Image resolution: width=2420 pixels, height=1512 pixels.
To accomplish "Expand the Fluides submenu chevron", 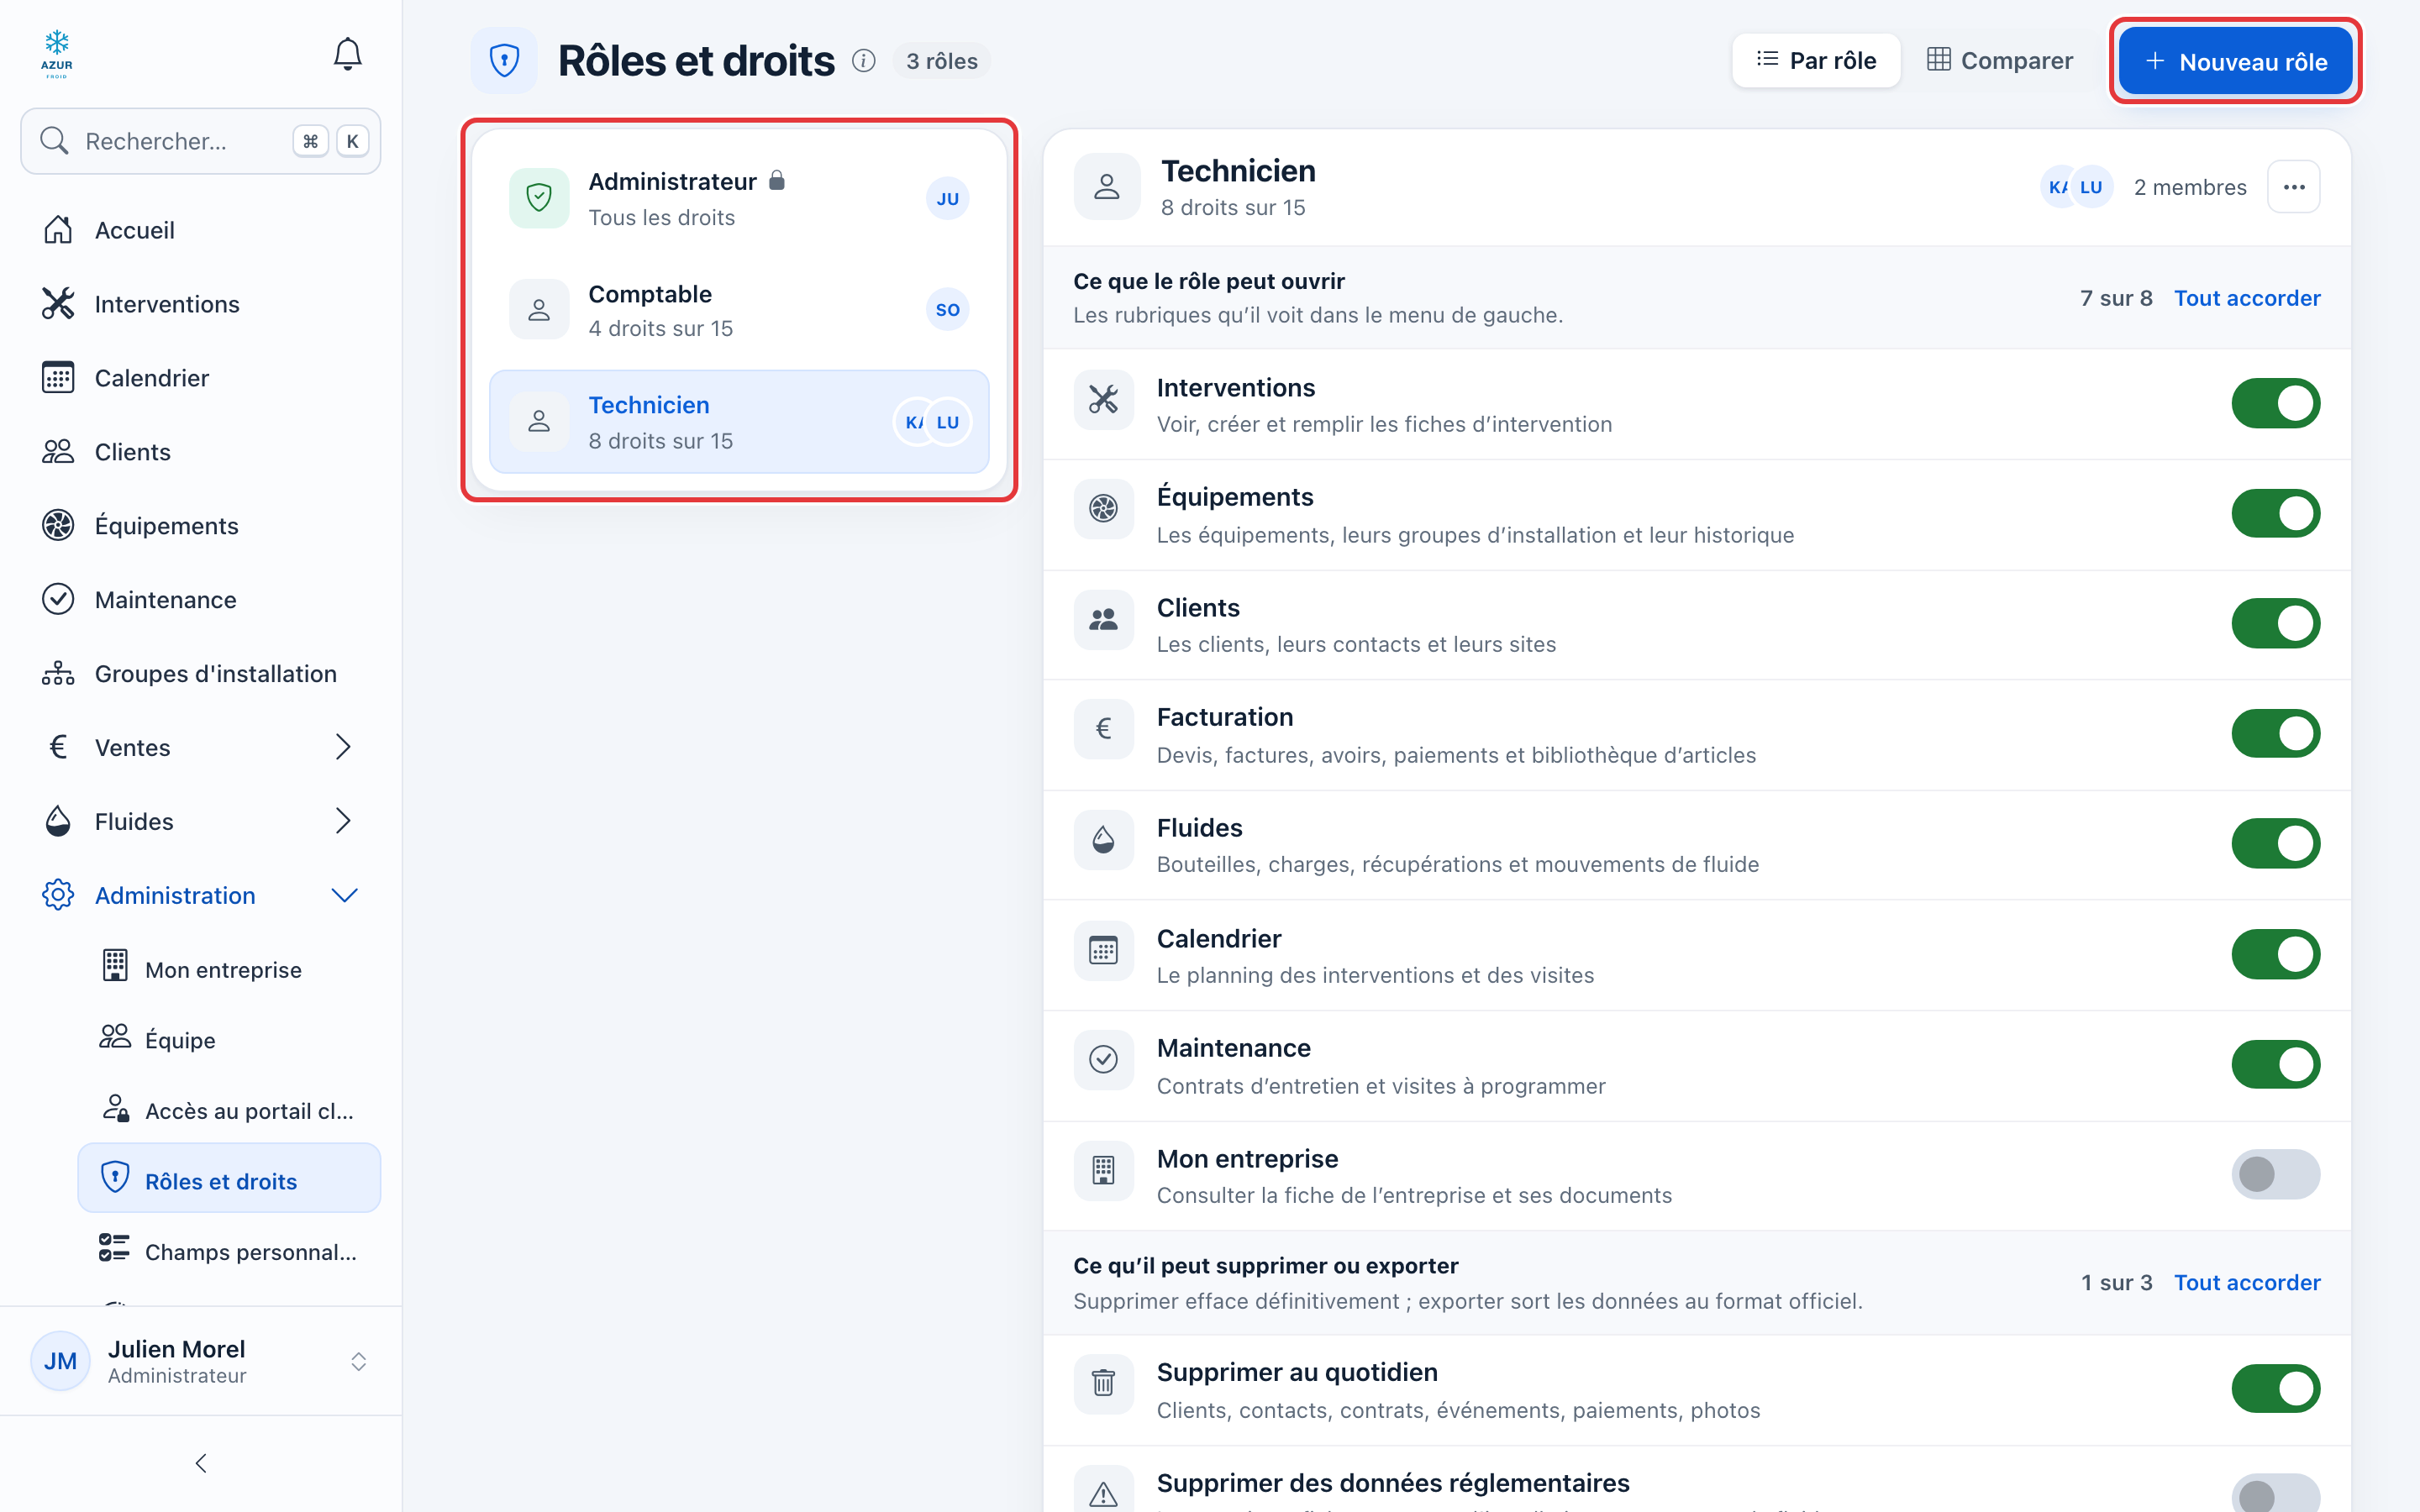I will click(343, 821).
